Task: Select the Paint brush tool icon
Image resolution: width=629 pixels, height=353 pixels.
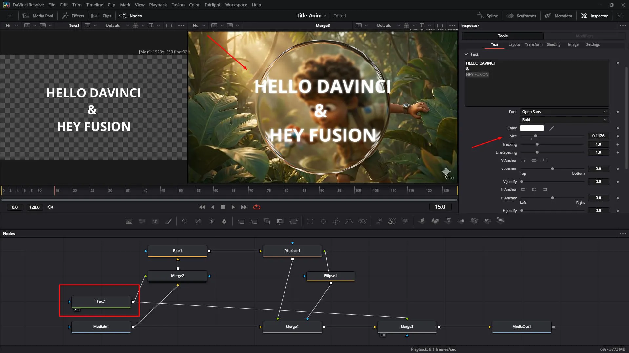Action: click(168, 221)
